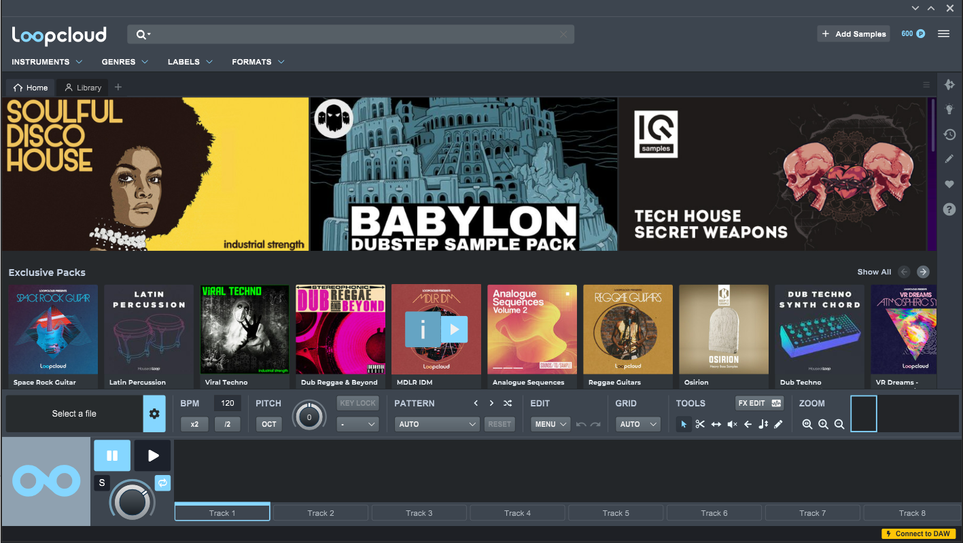Expand the FORMATS filter dropdown

point(258,62)
